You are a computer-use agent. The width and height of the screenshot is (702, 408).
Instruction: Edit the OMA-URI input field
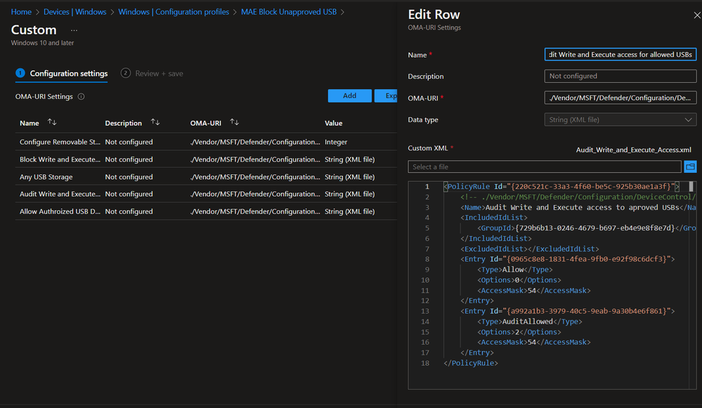click(620, 98)
